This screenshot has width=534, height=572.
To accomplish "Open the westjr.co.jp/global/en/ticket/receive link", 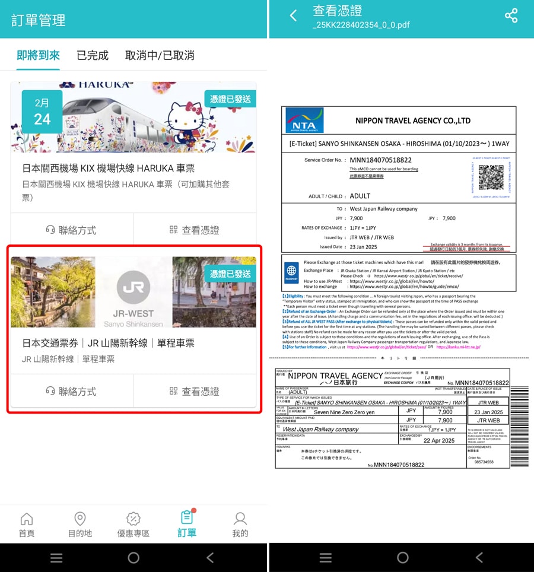I will coord(418,276).
